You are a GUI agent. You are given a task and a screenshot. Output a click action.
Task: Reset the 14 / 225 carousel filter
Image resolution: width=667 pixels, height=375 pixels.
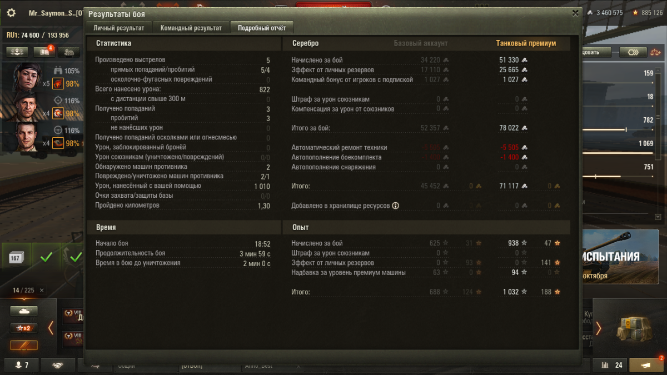coord(42,290)
